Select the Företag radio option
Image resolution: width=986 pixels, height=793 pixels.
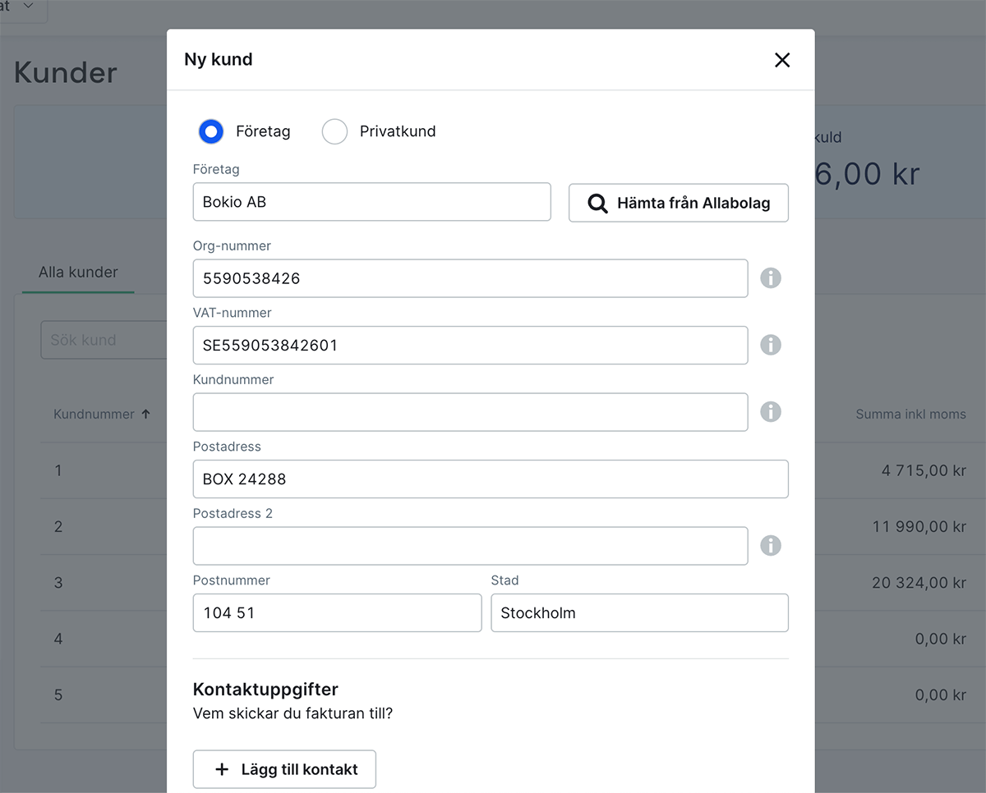point(211,131)
